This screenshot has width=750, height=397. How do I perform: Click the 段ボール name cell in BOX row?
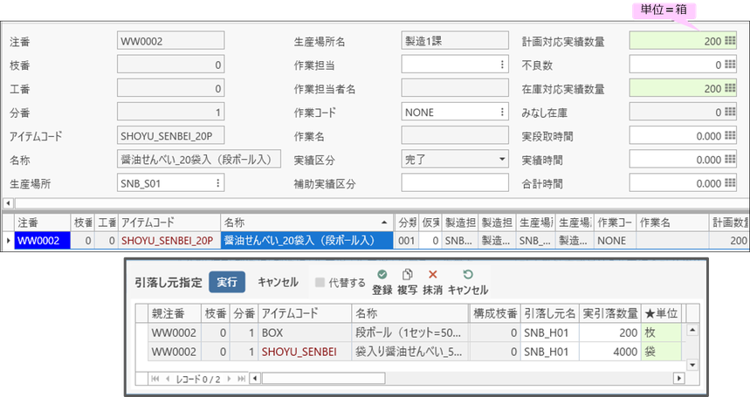coord(410,332)
